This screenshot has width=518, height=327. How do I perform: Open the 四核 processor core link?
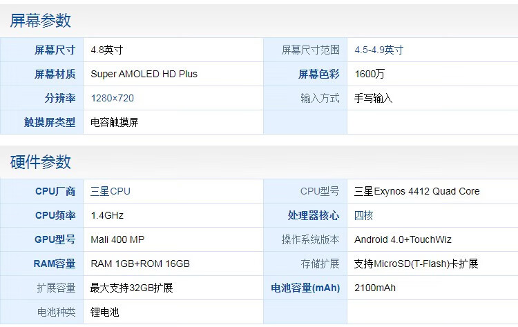coord(363,215)
